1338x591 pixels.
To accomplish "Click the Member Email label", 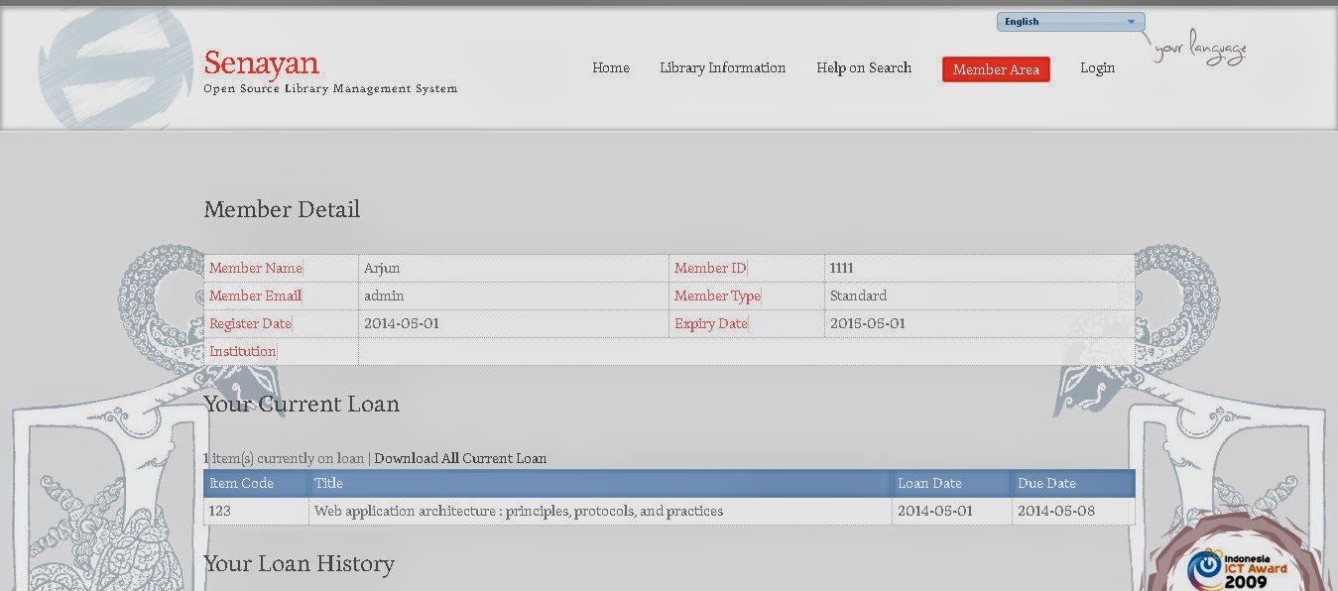I will [x=255, y=295].
